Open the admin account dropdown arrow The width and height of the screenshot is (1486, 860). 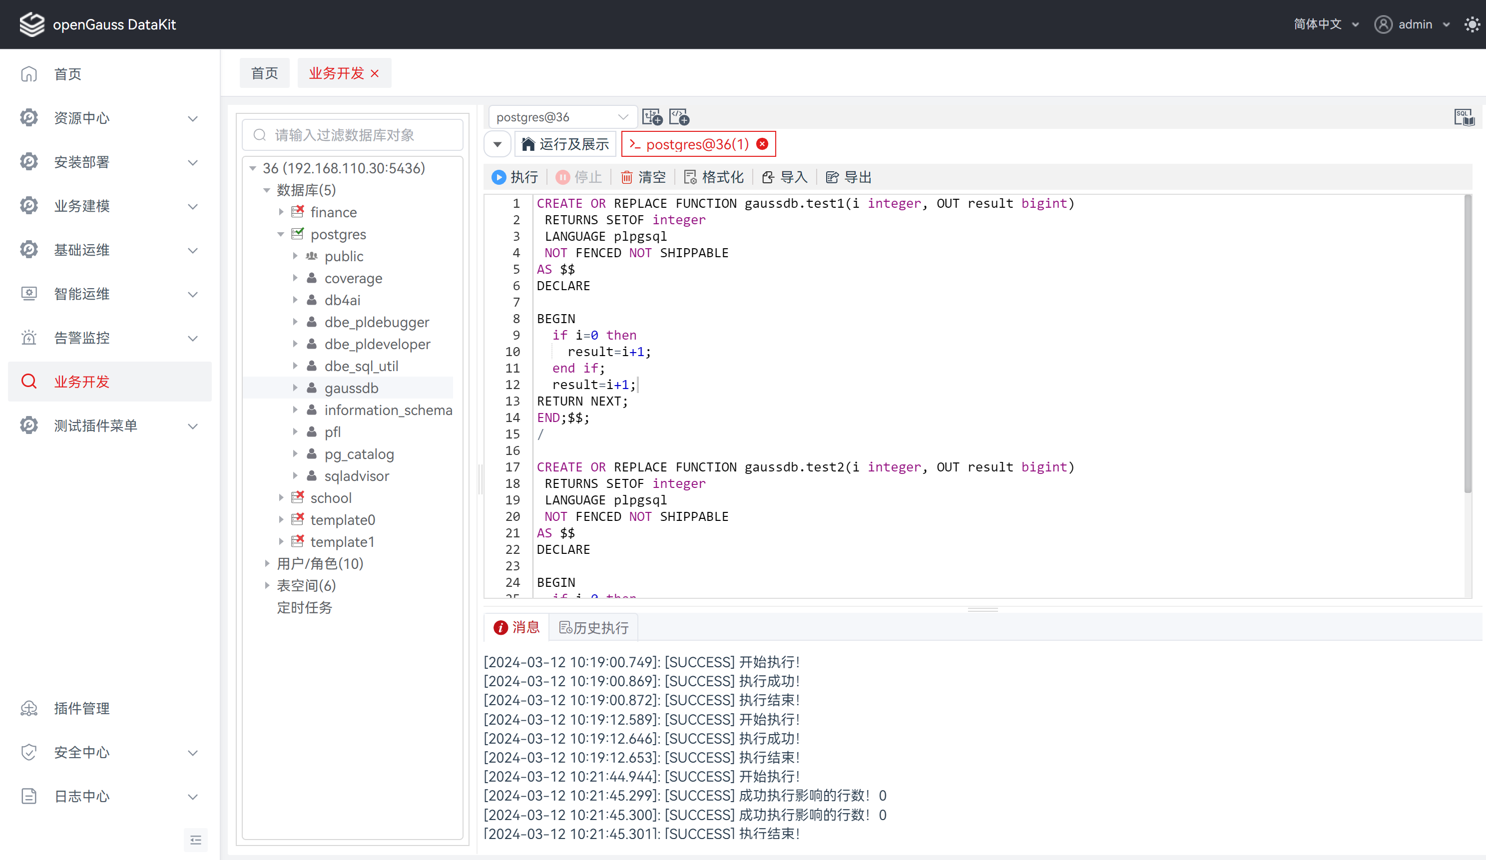coord(1447,25)
